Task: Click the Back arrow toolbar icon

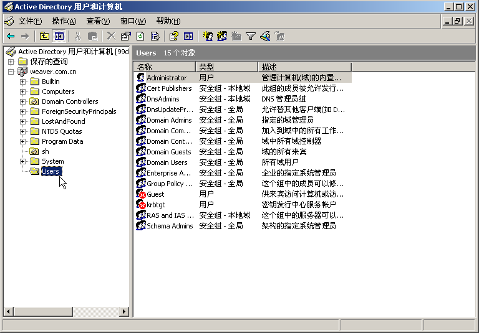Action: click(x=11, y=36)
